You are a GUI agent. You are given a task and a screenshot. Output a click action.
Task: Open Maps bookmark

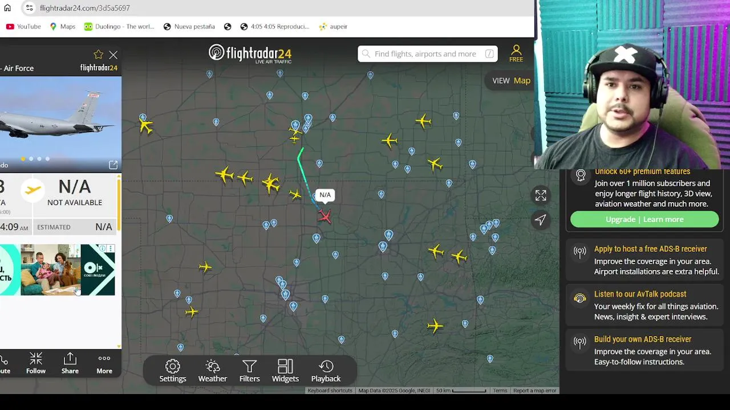pyautogui.click(x=62, y=26)
